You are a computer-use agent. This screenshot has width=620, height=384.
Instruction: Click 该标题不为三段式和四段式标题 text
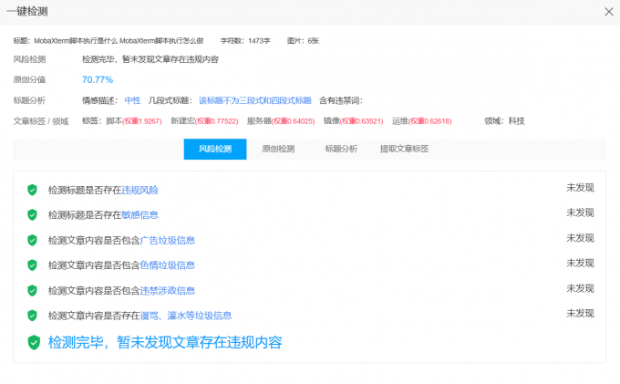pyautogui.click(x=255, y=100)
